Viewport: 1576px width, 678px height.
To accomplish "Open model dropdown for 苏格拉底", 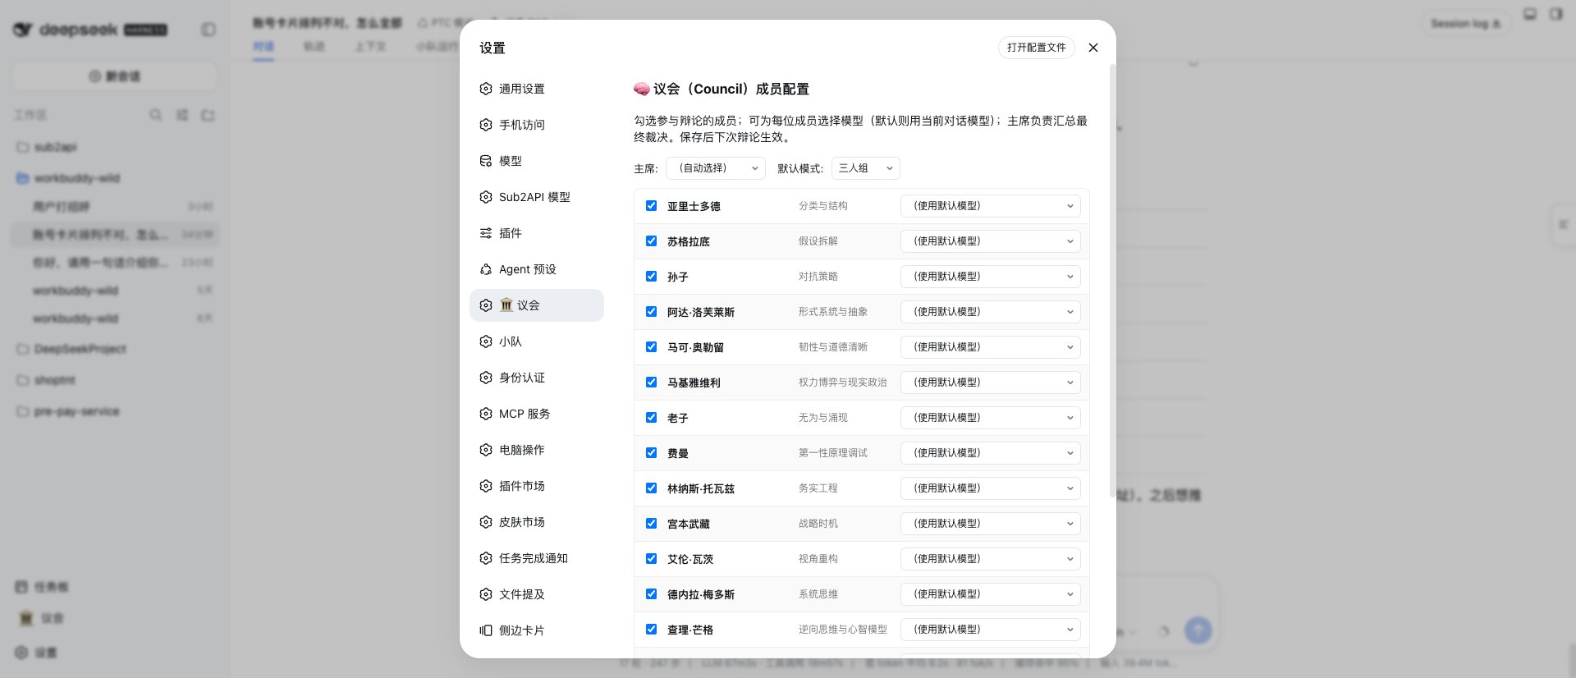I will pos(991,241).
